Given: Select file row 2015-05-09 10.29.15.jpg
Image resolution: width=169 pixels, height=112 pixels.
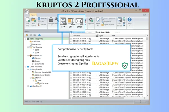Looking at the screenshot, I should point(108,90).
